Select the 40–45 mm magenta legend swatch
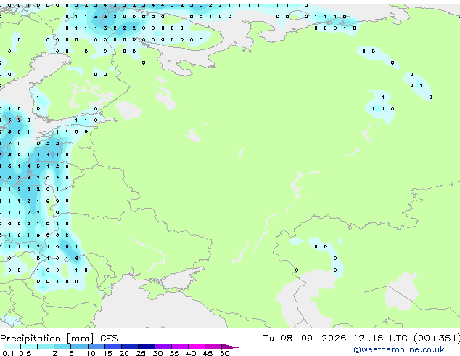 click(197, 347)
